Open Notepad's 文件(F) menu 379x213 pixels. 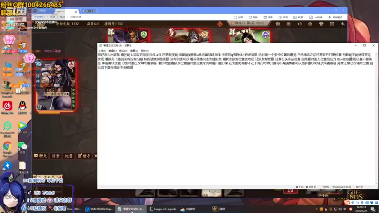point(102,51)
